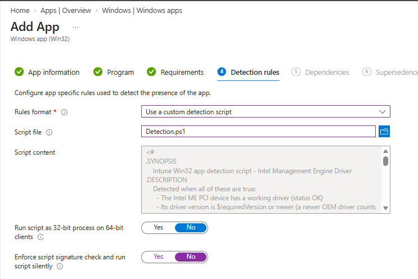Navigate to Home breadcrumb
Image resolution: width=418 pixels, height=279 pixels.
click(20, 11)
